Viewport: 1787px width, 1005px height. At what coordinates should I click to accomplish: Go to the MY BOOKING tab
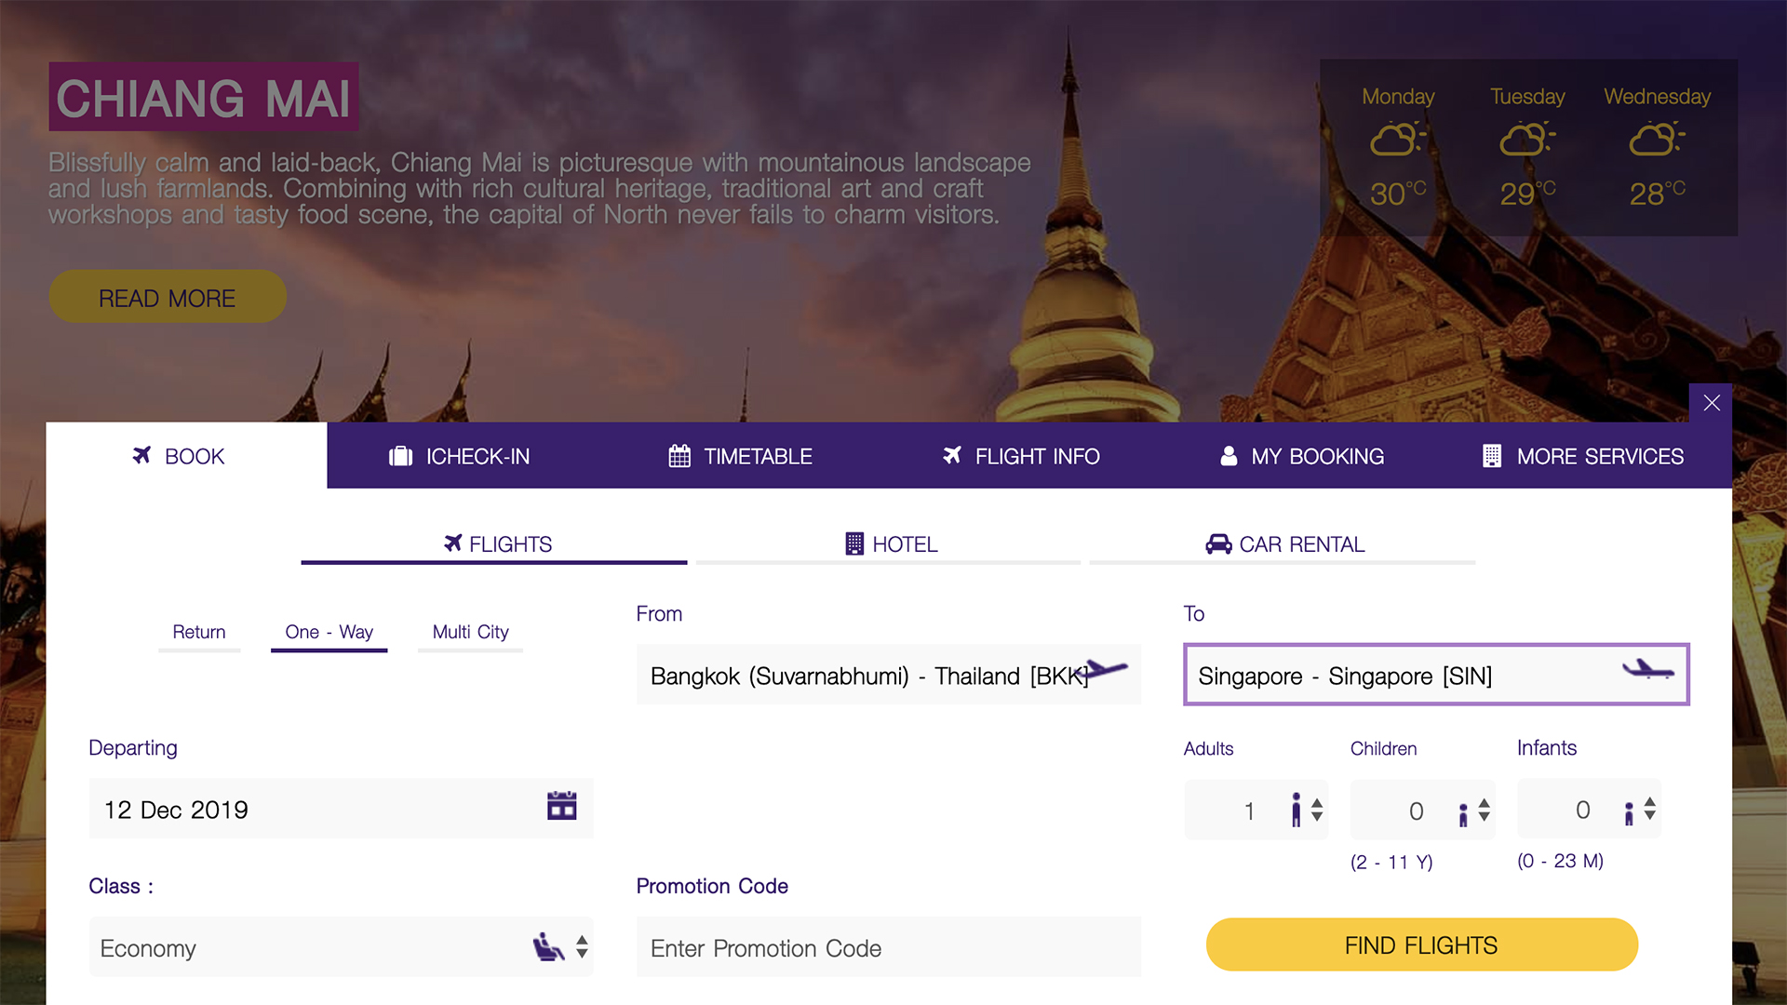click(x=1301, y=456)
